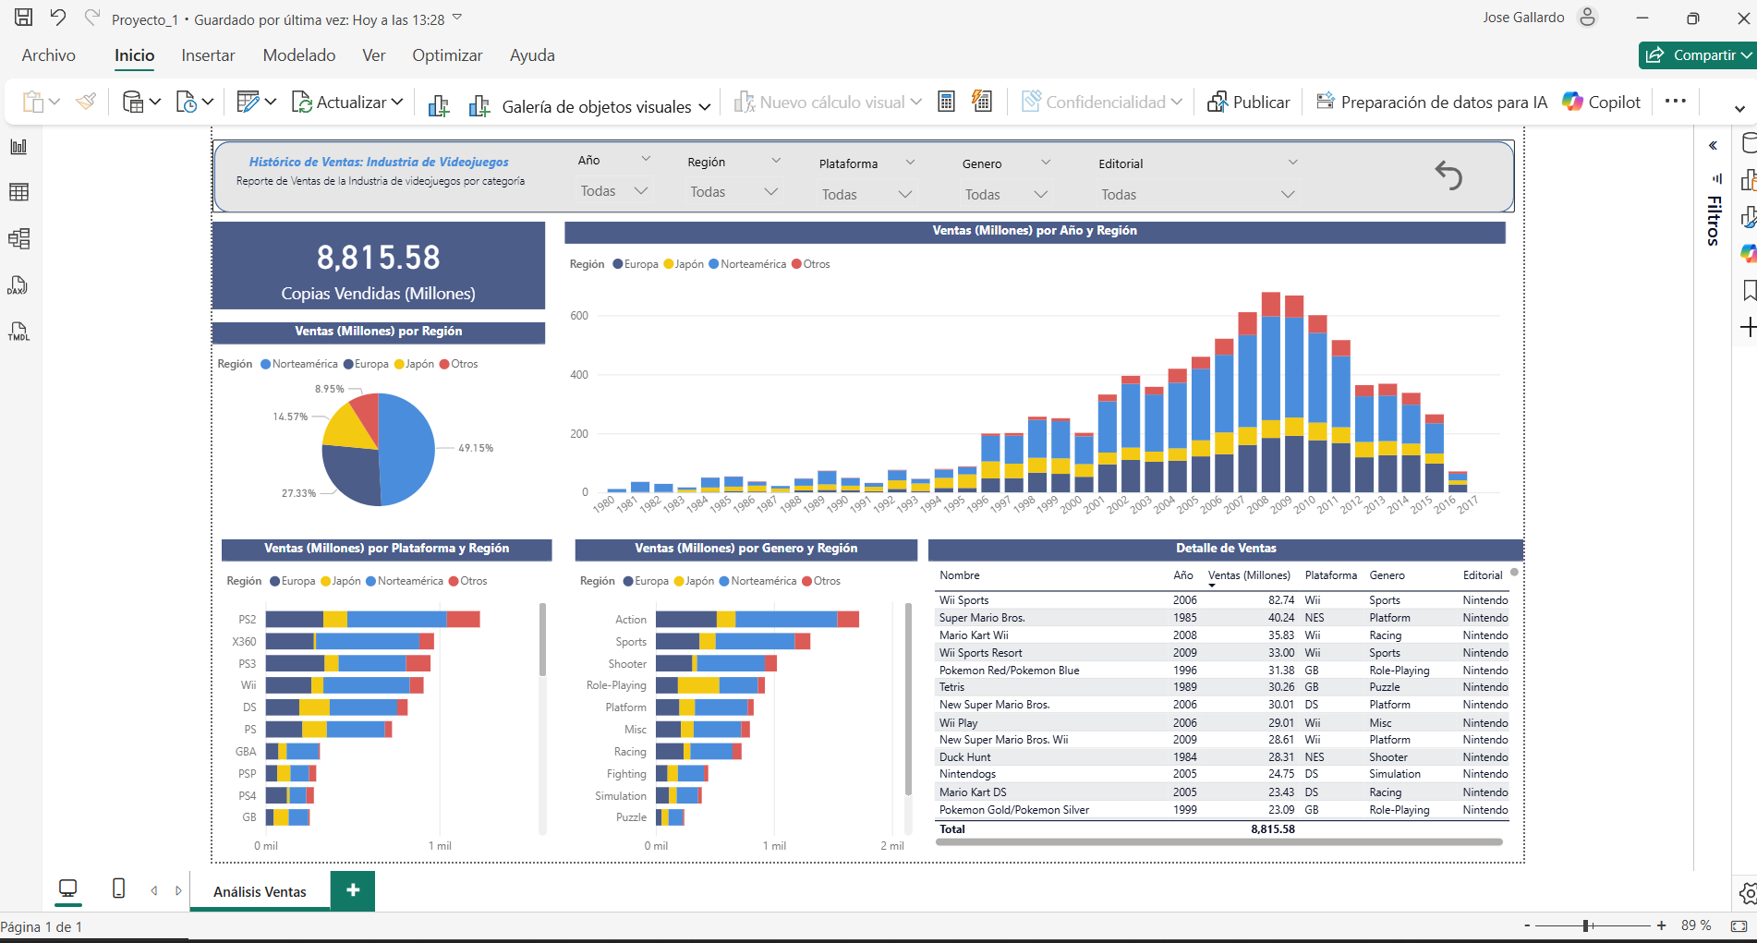Click the Publicar button
1757x943 pixels.
(x=1248, y=103)
